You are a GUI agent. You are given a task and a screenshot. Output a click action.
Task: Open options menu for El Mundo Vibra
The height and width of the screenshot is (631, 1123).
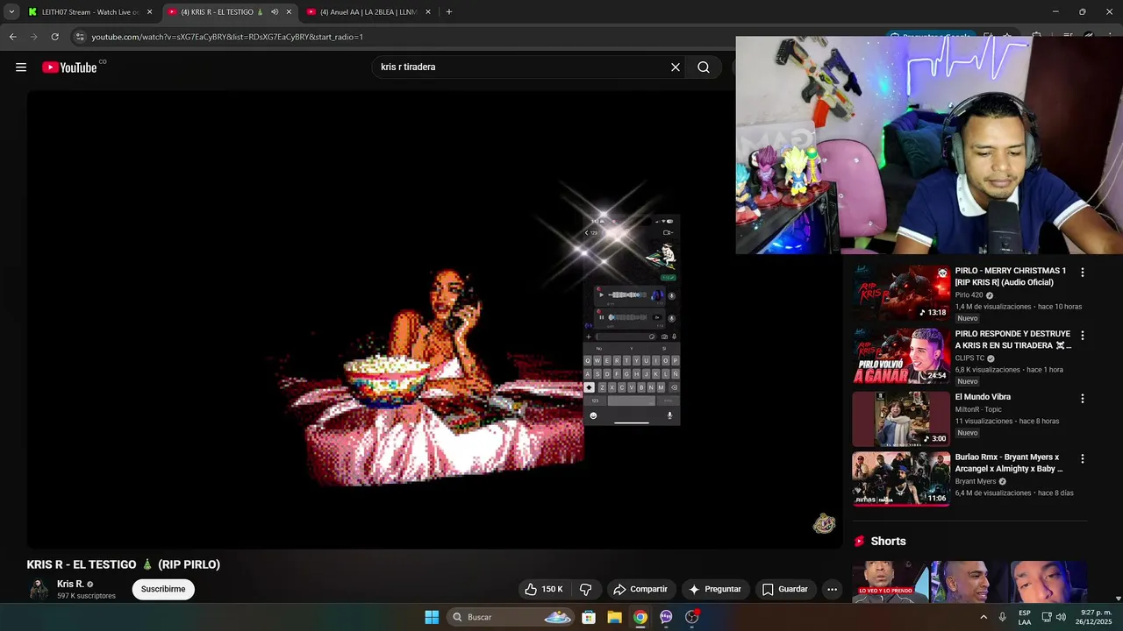(x=1082, y=398)
